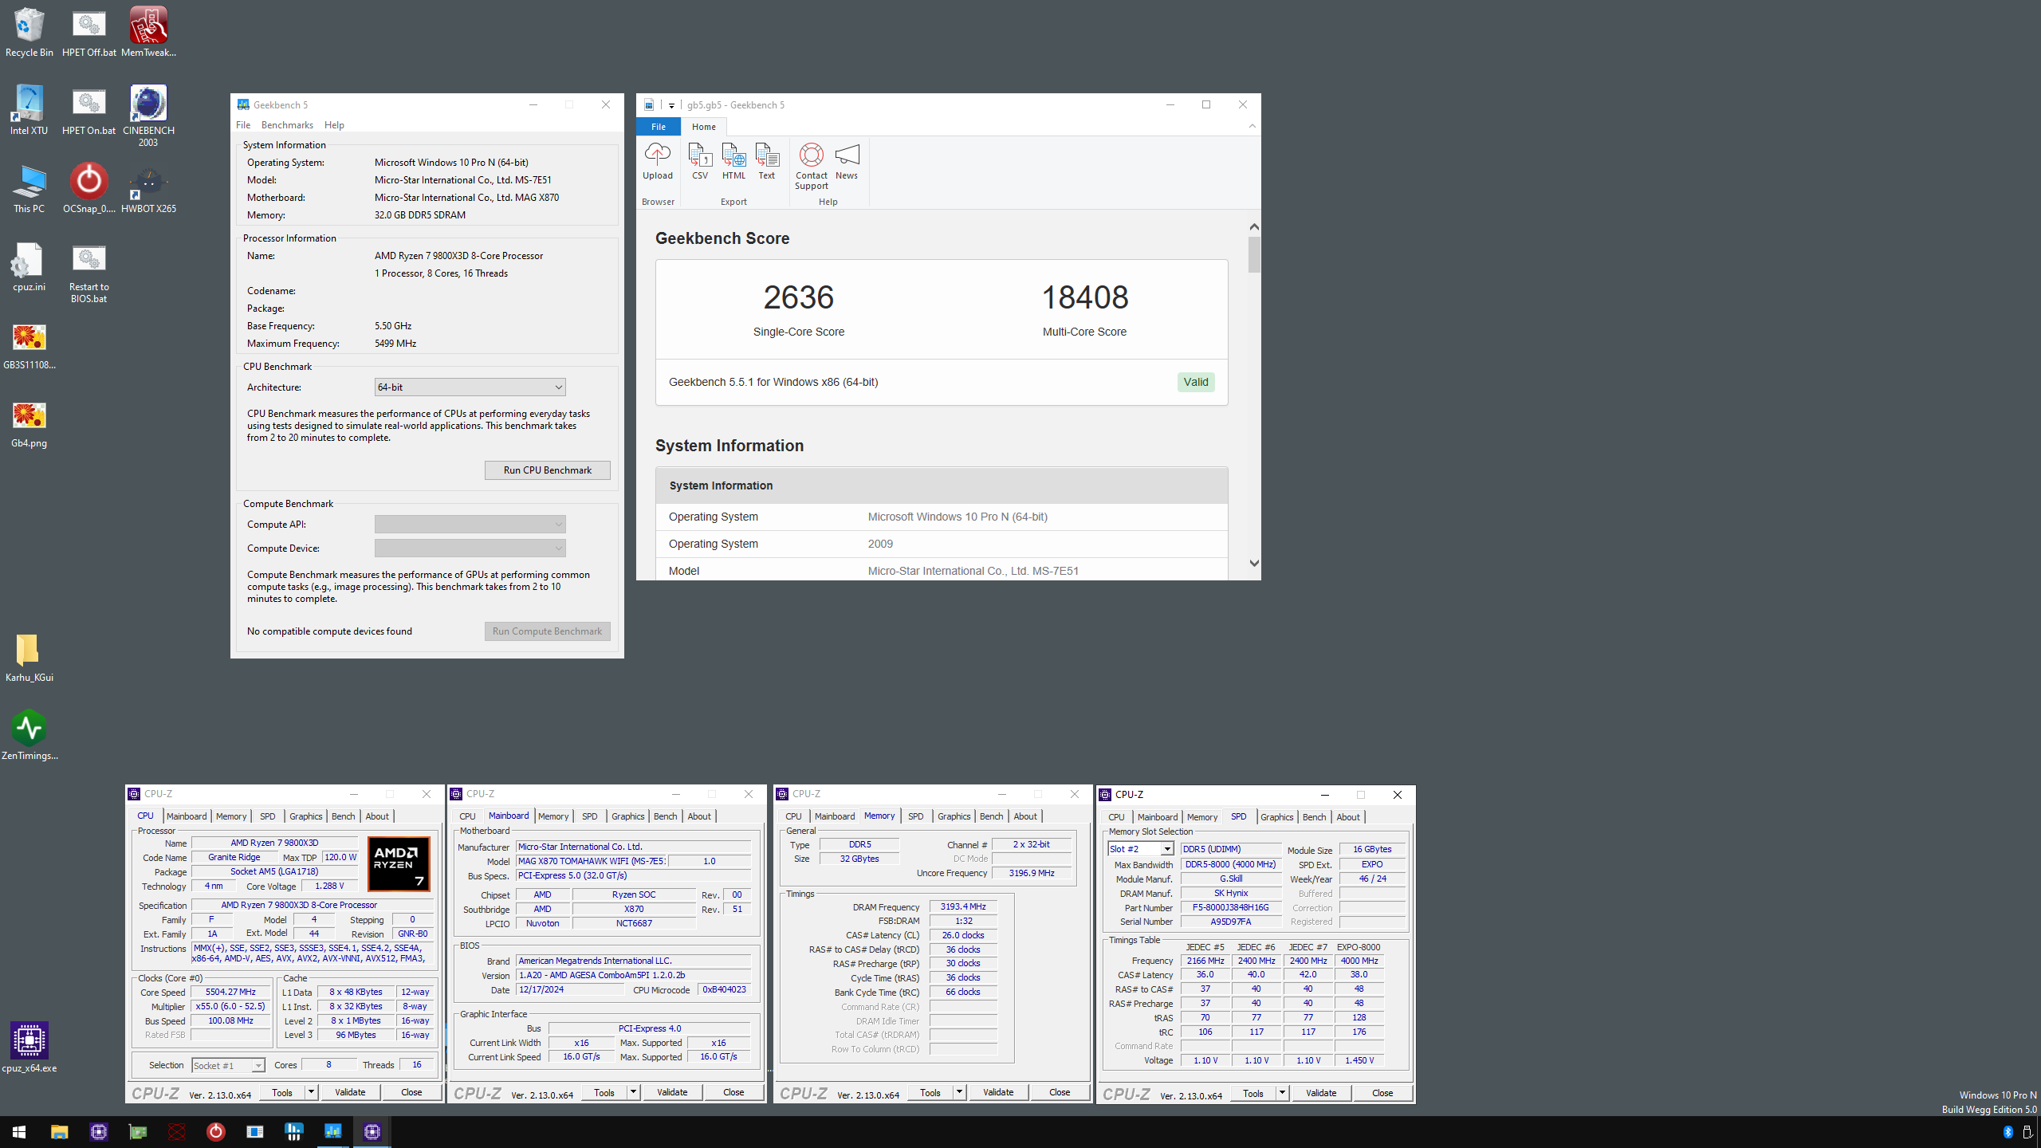Click the results vertical scrollbar thumb
2041x1148 pixels.
[x=1254, y=254]
